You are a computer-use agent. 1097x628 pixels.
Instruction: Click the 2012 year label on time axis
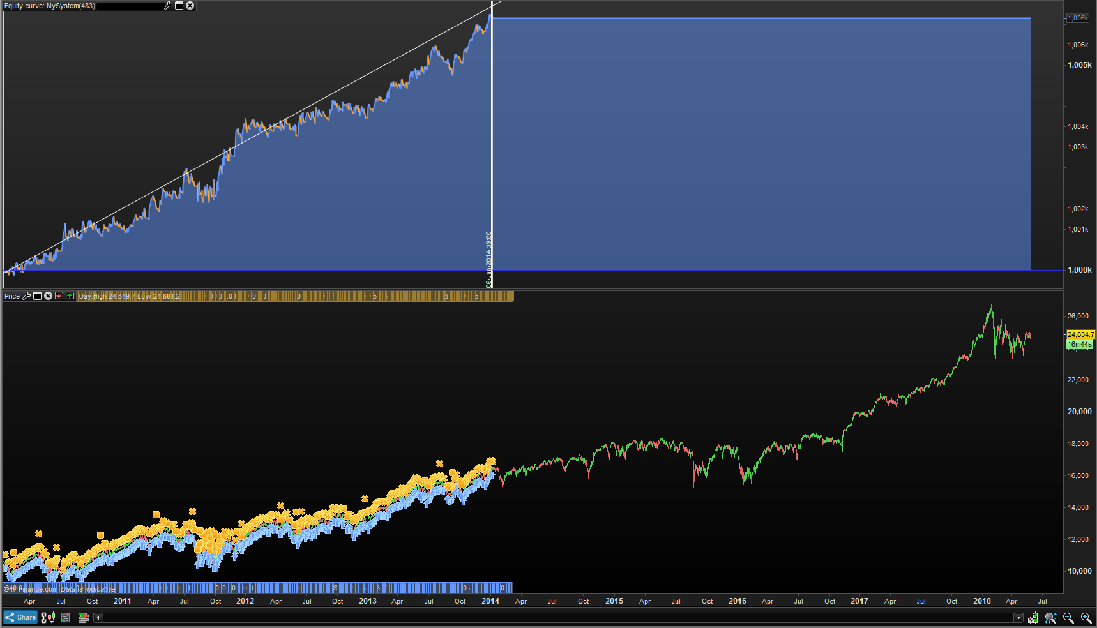[x=245, y=601]
